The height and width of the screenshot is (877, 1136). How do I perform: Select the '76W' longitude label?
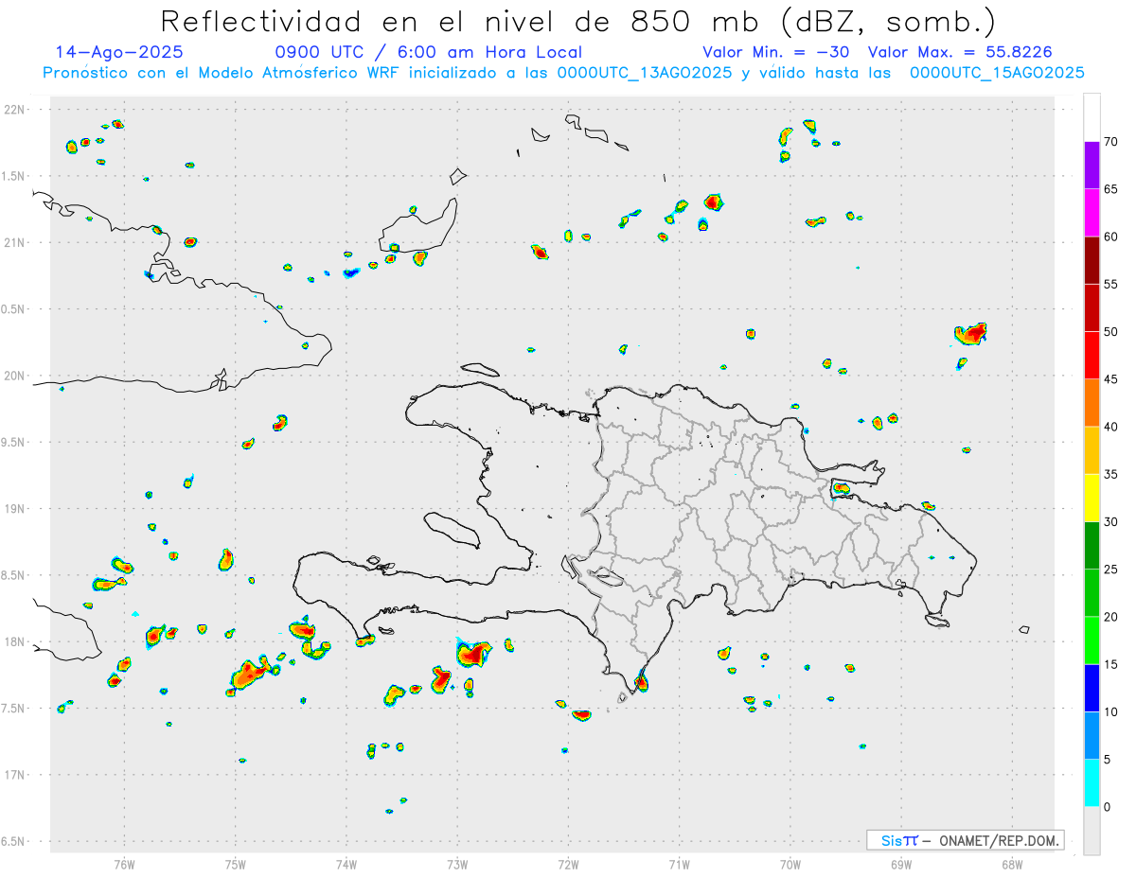[x=124, y=864]
